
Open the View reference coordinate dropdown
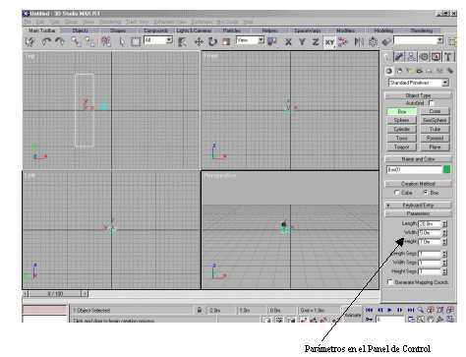click(x=250, y=40)
